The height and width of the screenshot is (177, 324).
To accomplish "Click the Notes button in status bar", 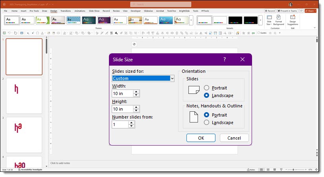I will (x=251, y=169).
